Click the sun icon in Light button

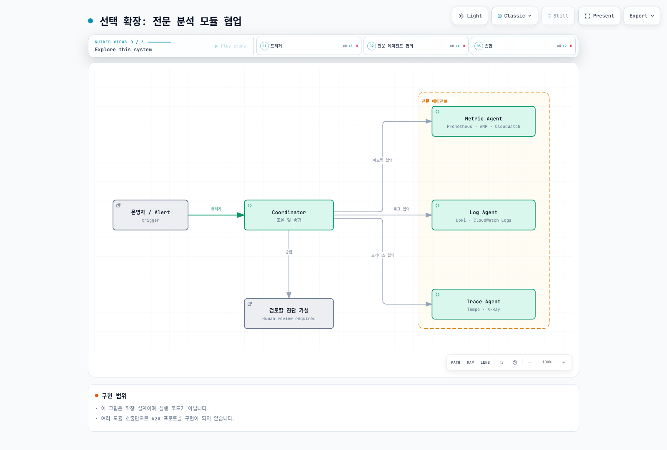click(x=461, y=16)
